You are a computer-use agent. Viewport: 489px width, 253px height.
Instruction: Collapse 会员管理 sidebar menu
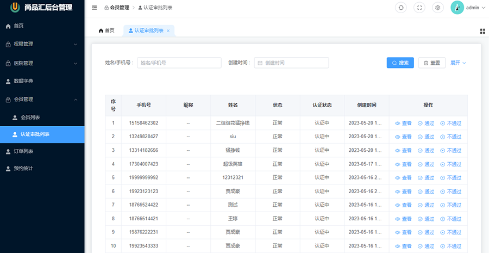[x=42, y=100]
